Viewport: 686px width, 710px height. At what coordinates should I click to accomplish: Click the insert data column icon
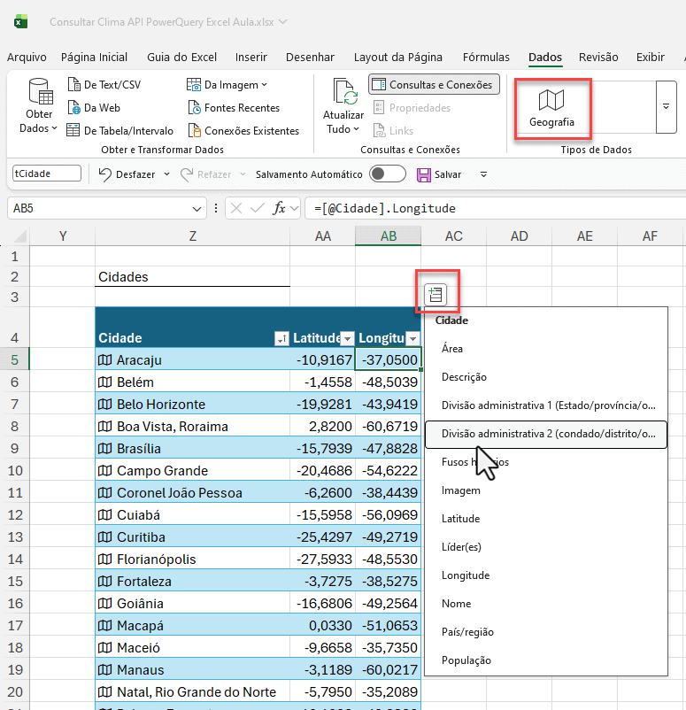[x=435, y=295]
